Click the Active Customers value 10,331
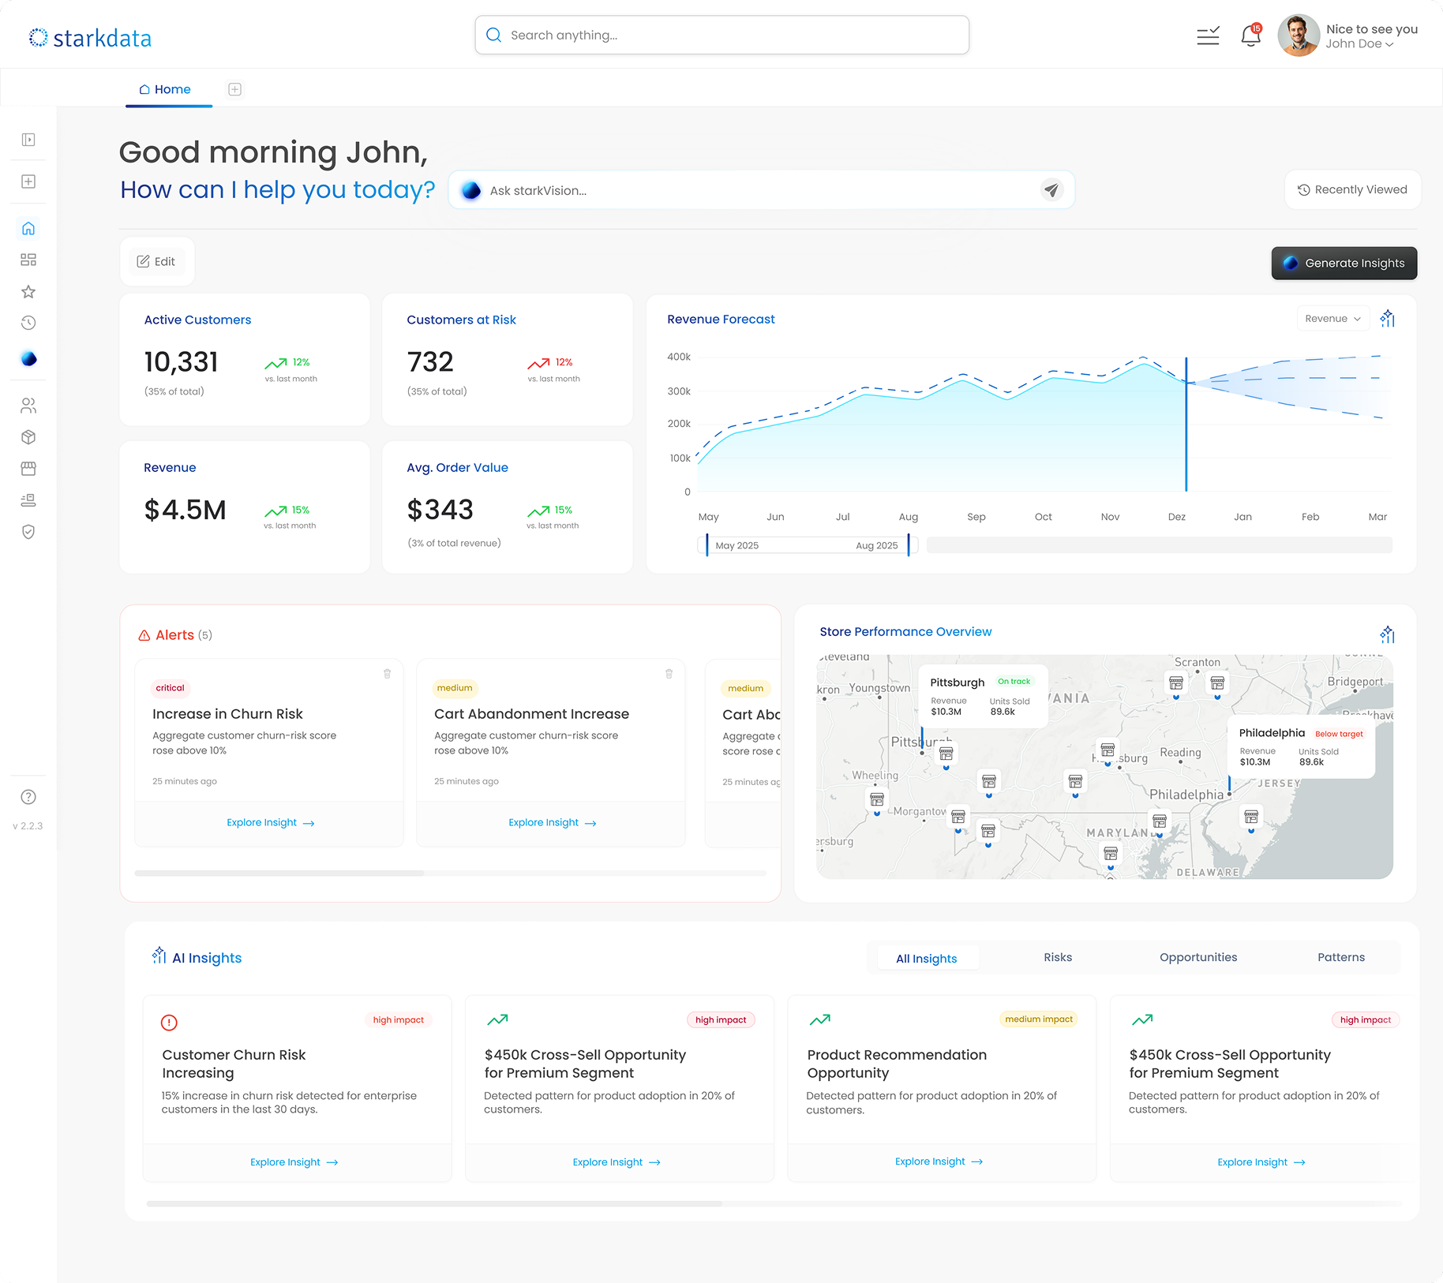Viewport: 1443px width, 1283px height. coord(182,362)
